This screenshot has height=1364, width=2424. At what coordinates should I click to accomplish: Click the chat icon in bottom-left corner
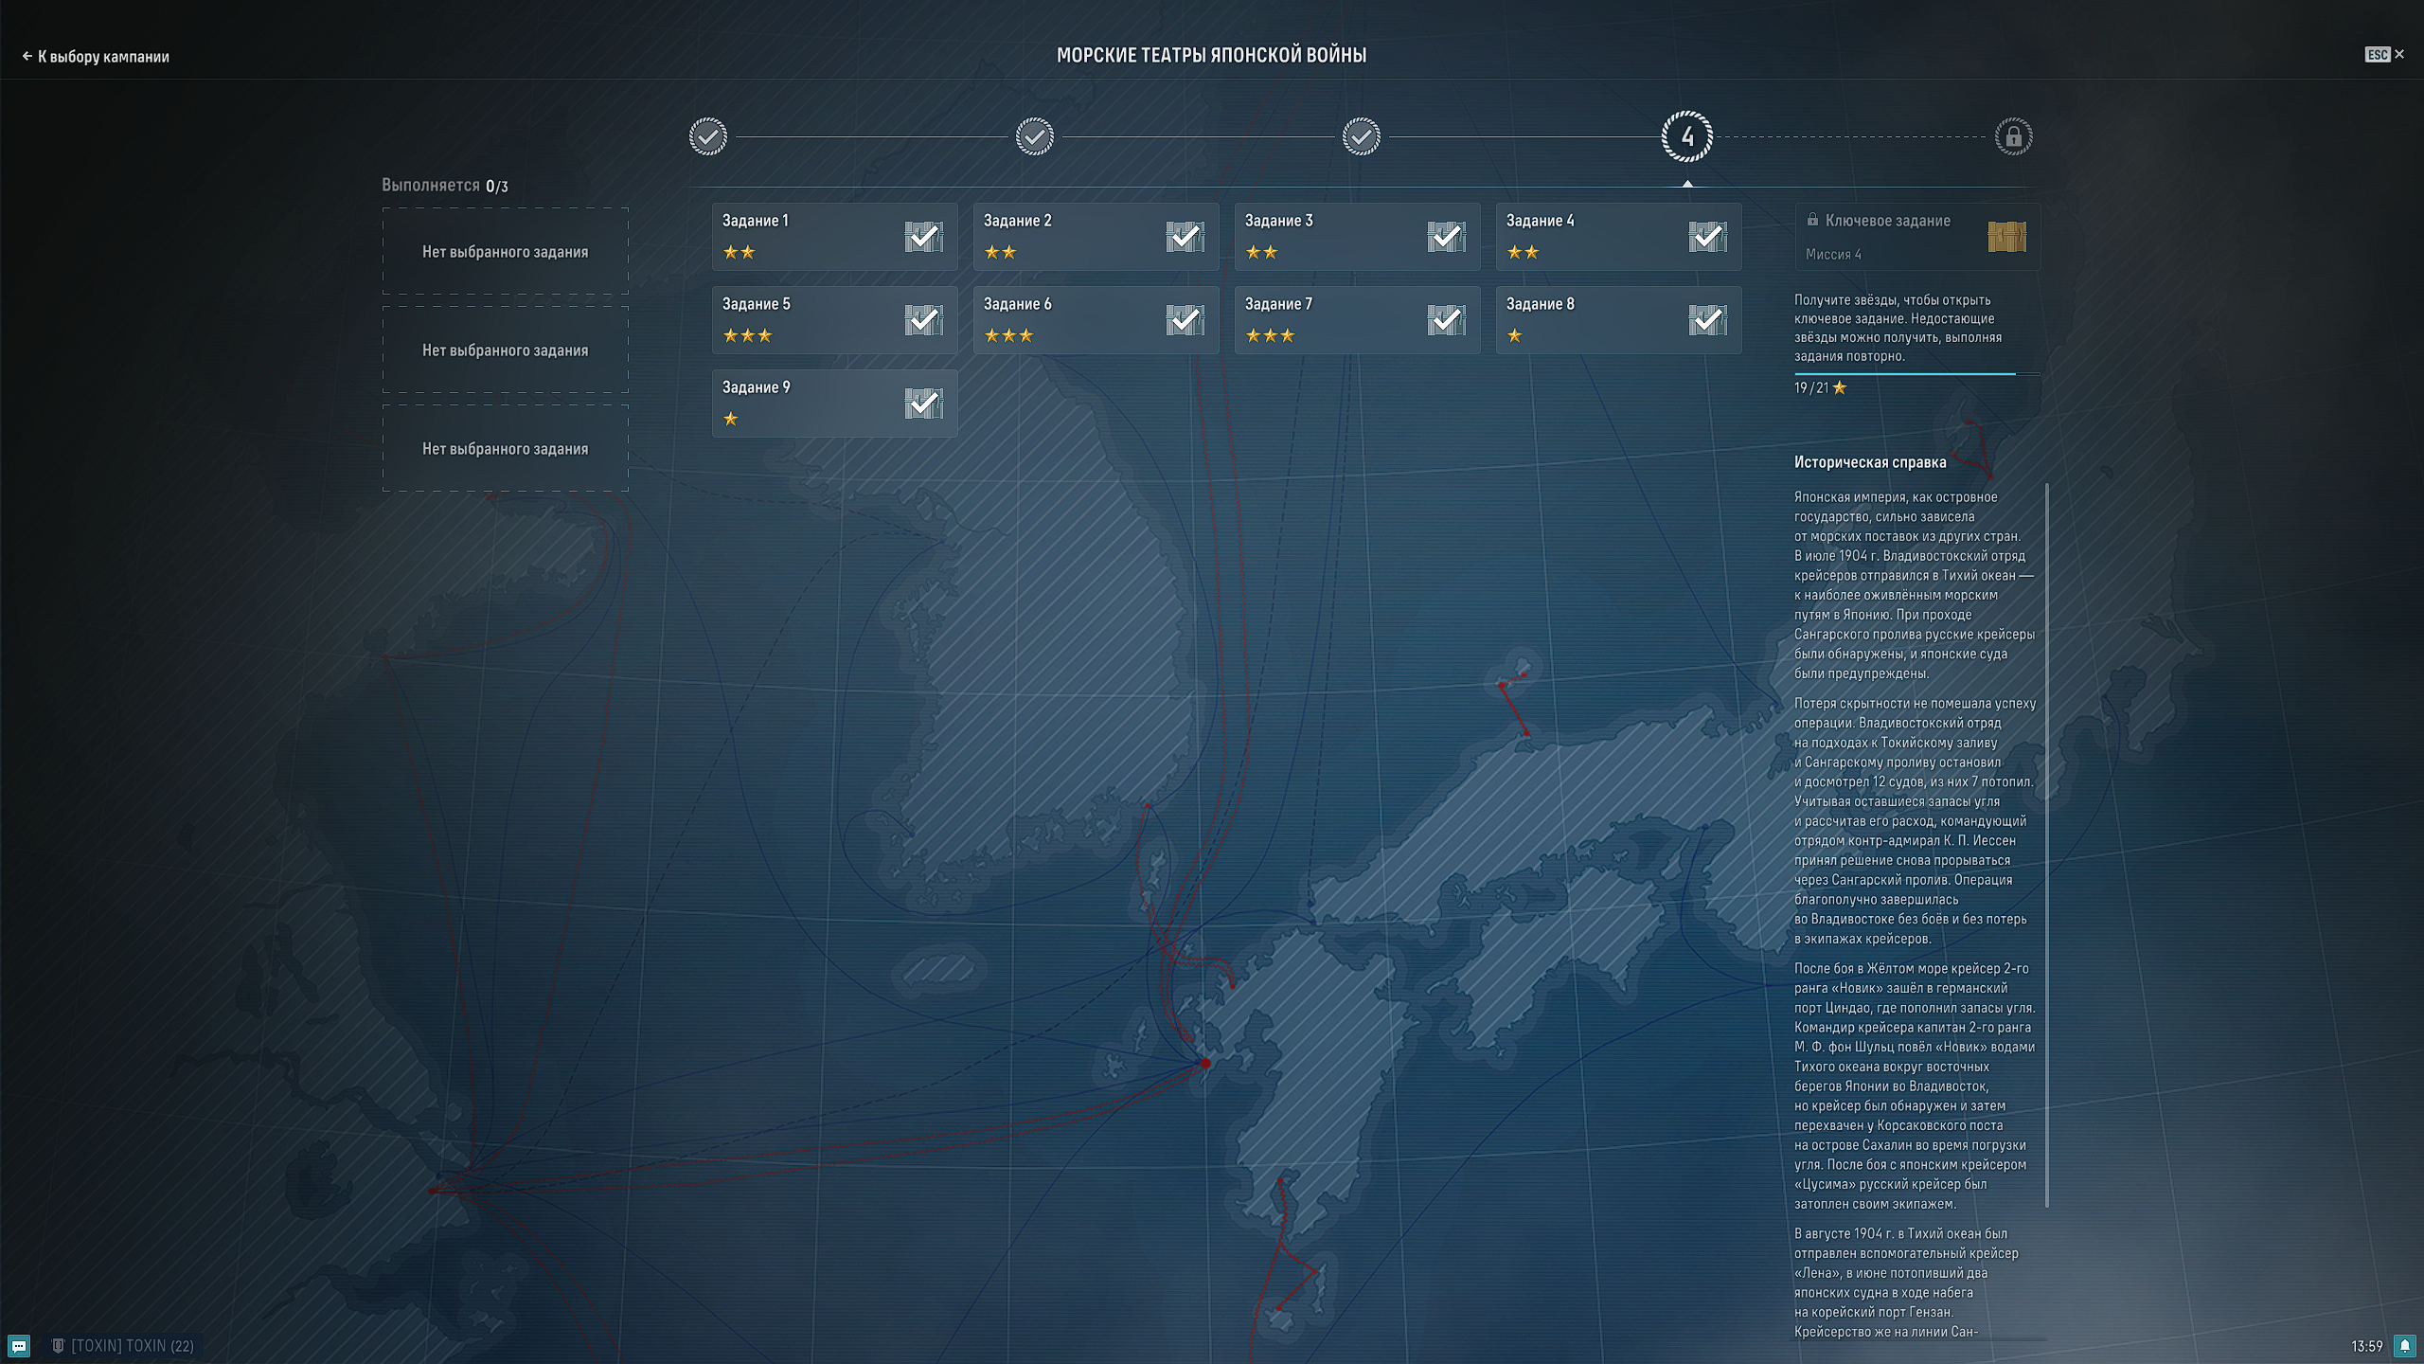19,1346
